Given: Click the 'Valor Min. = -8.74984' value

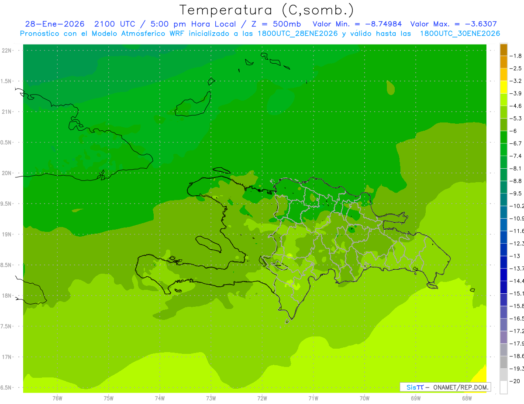Looking at the screenshot, I should (357, 24).
